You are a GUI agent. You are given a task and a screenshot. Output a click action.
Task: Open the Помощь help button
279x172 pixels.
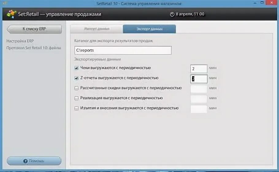34,161
